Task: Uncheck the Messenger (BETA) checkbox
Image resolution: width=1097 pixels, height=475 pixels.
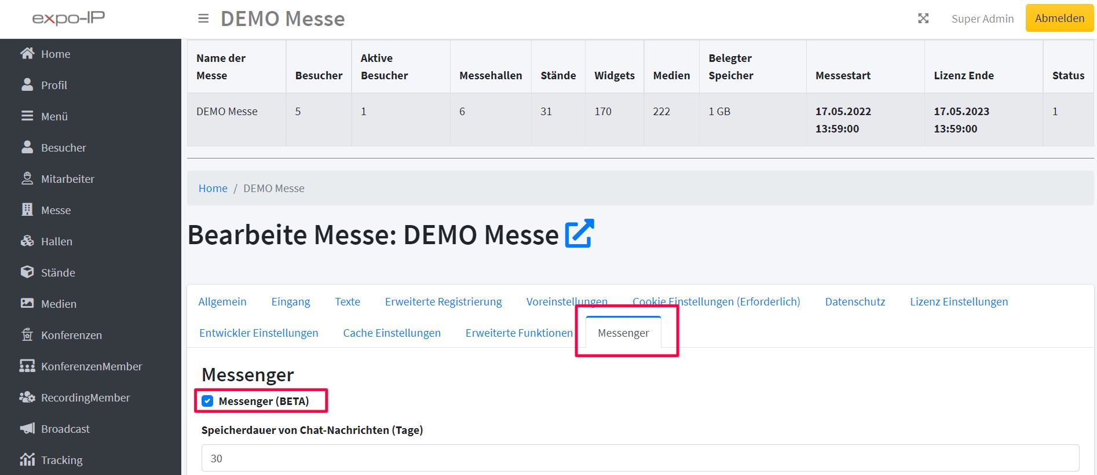Action: [207, 401]
